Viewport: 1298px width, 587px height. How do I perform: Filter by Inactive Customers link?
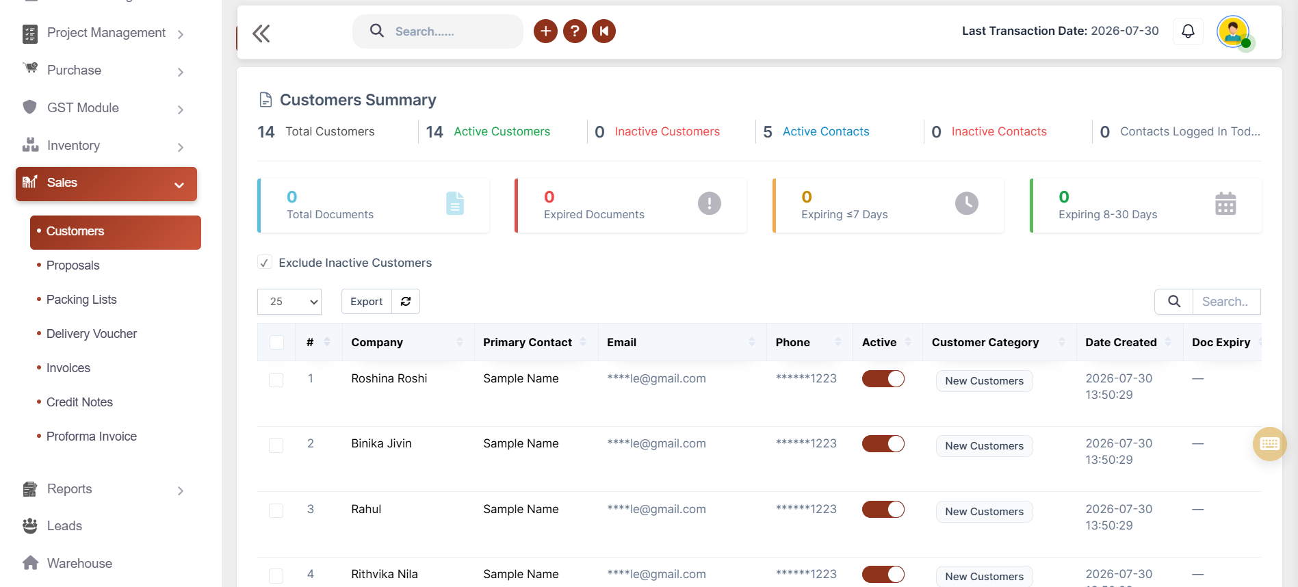pyautogui.click(x=667, y=131)
